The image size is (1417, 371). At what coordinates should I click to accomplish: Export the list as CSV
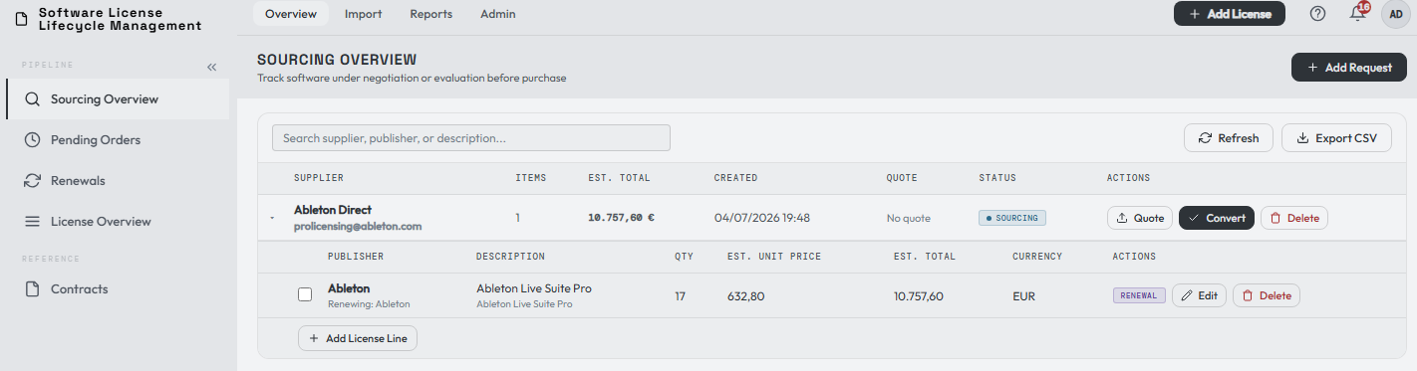[x=1336, y=138]
